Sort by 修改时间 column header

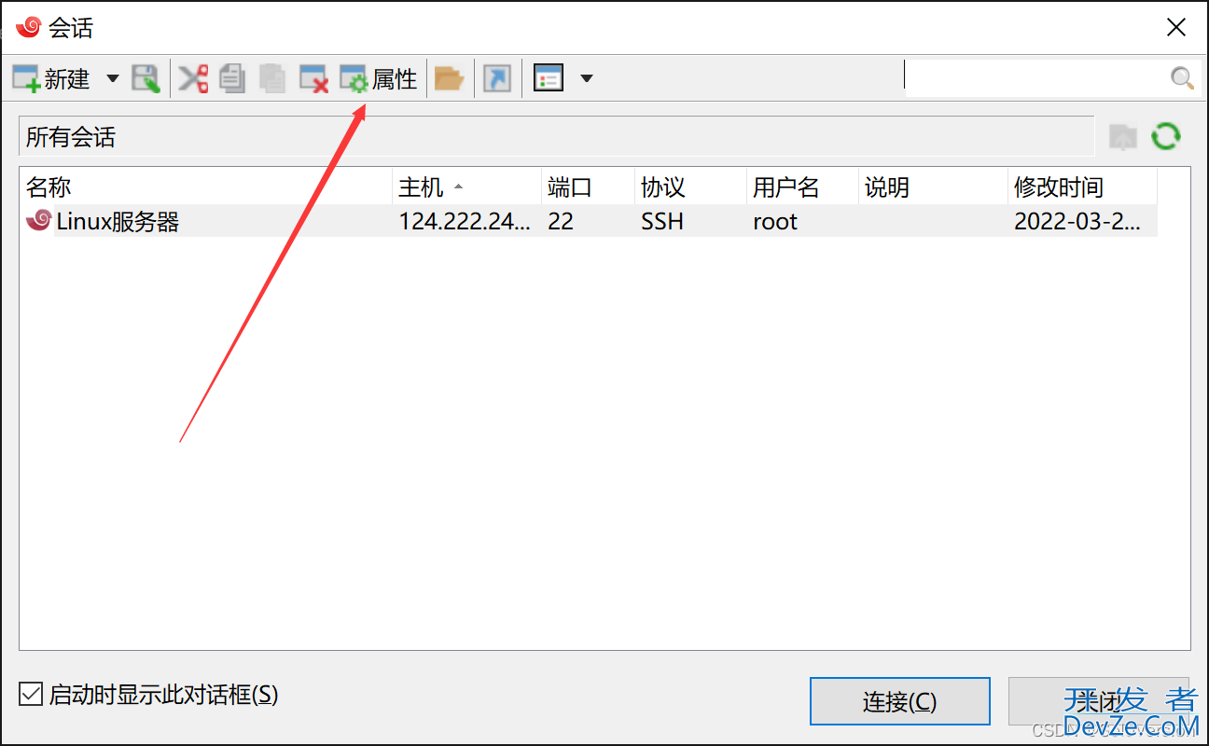click(x=1082, y=187)
